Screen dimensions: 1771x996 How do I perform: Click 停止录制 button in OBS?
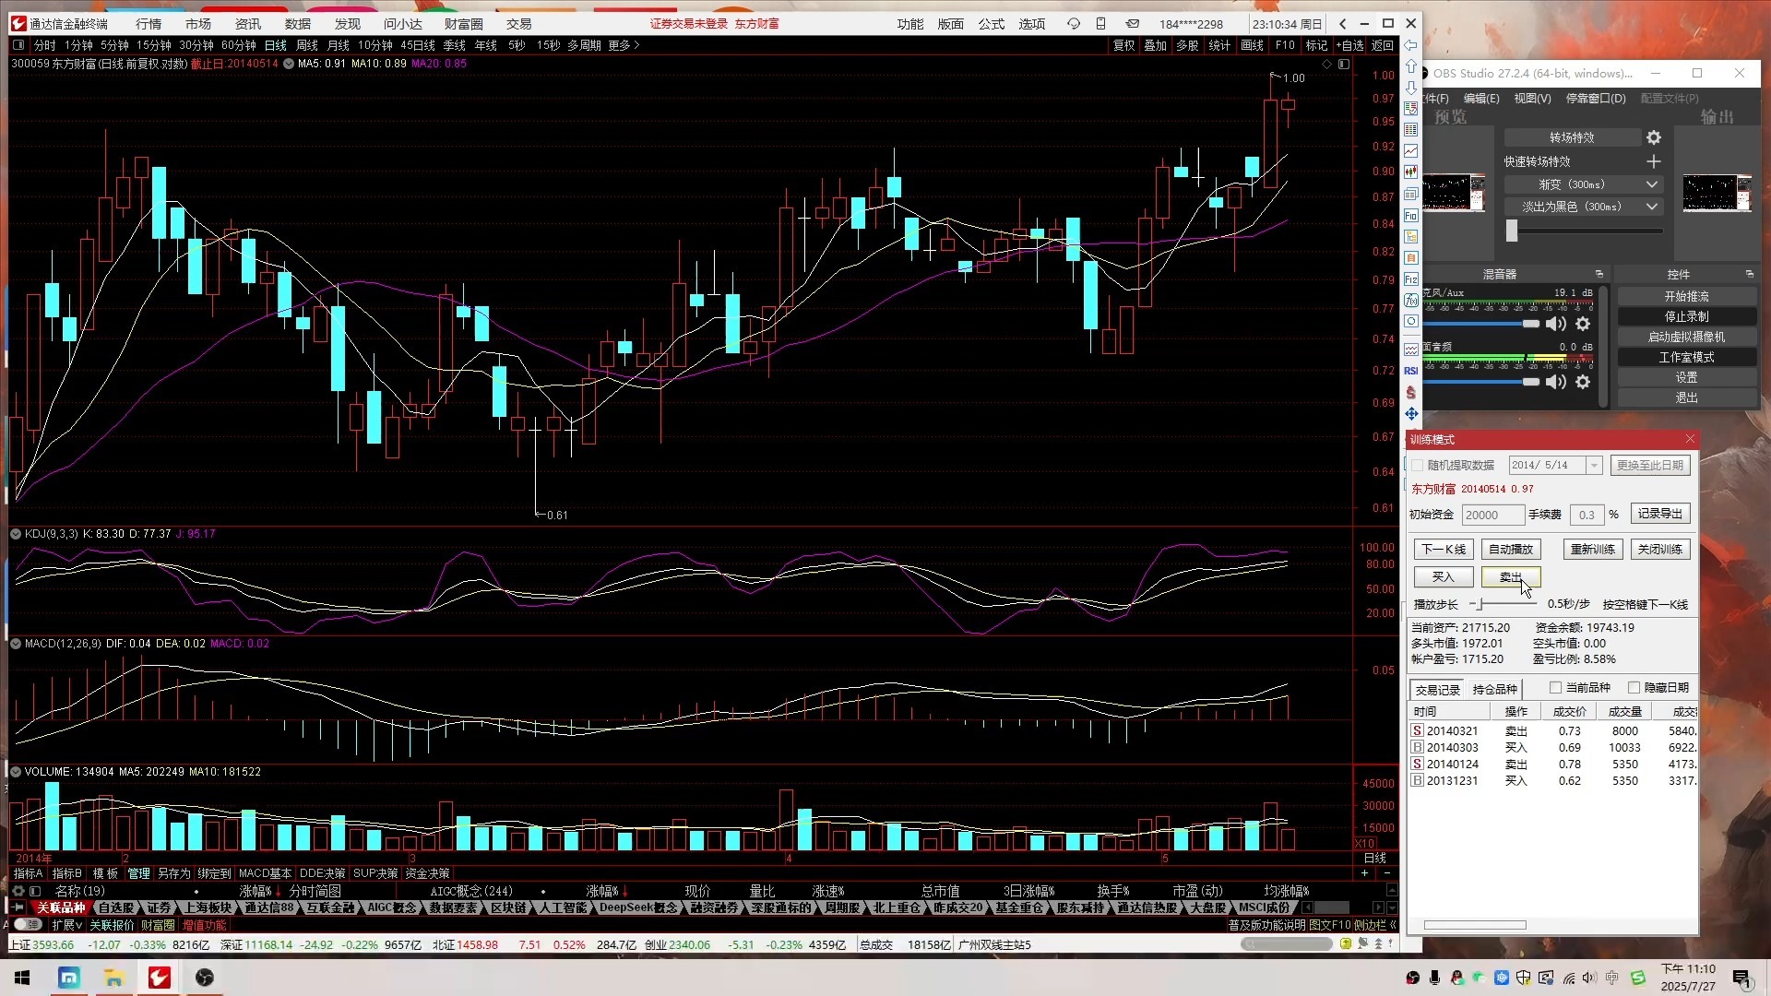pos(1686,316)
